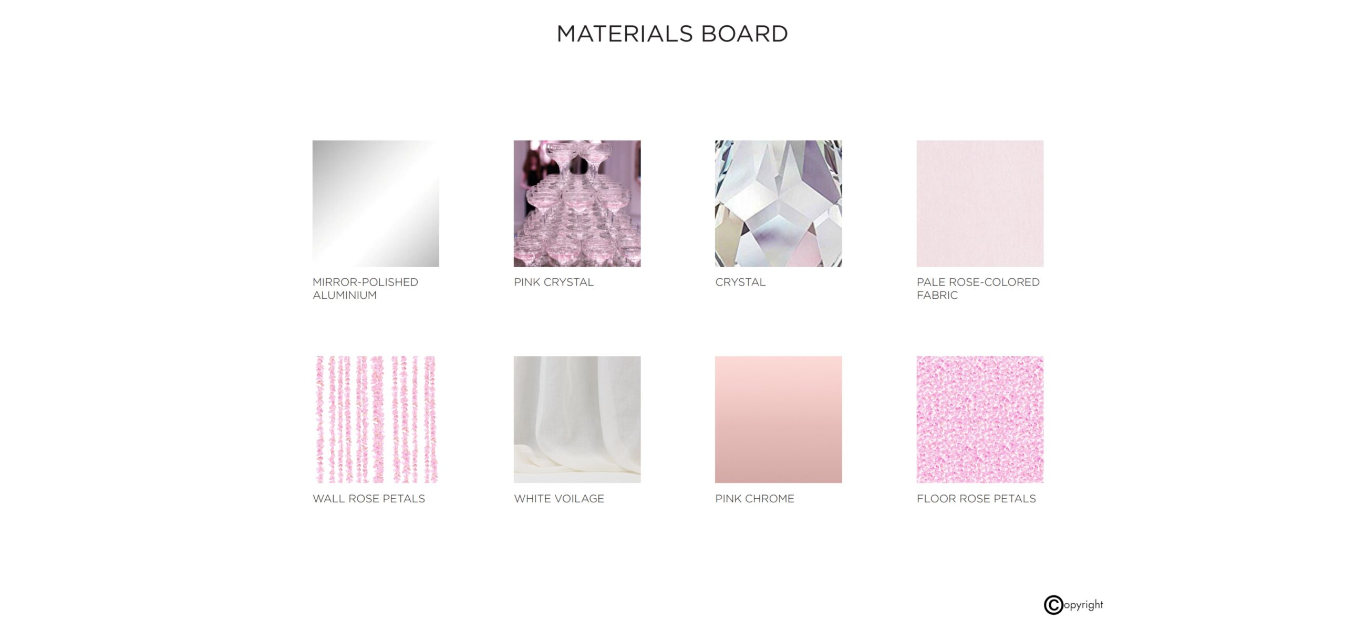Select the pink crystal glasses thumbnail
The height and width of the screenshot is (640, 1345).
[x=577, y=203]
